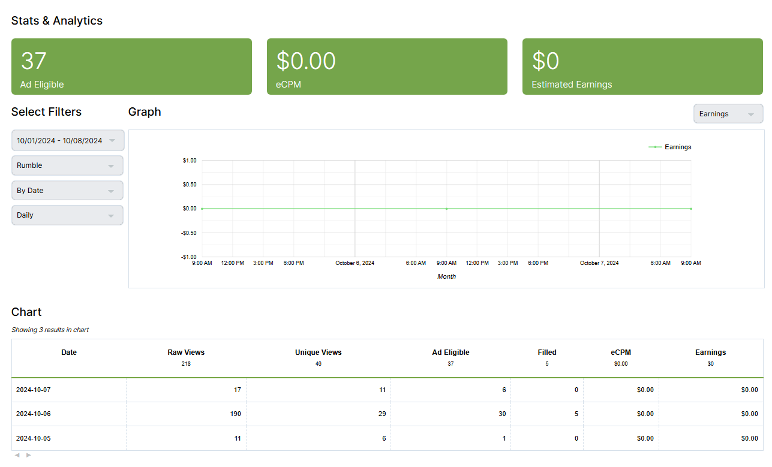Click the middle data point on the Earnings line
This screenshot has height=467, width=772.
coord(446,209)
